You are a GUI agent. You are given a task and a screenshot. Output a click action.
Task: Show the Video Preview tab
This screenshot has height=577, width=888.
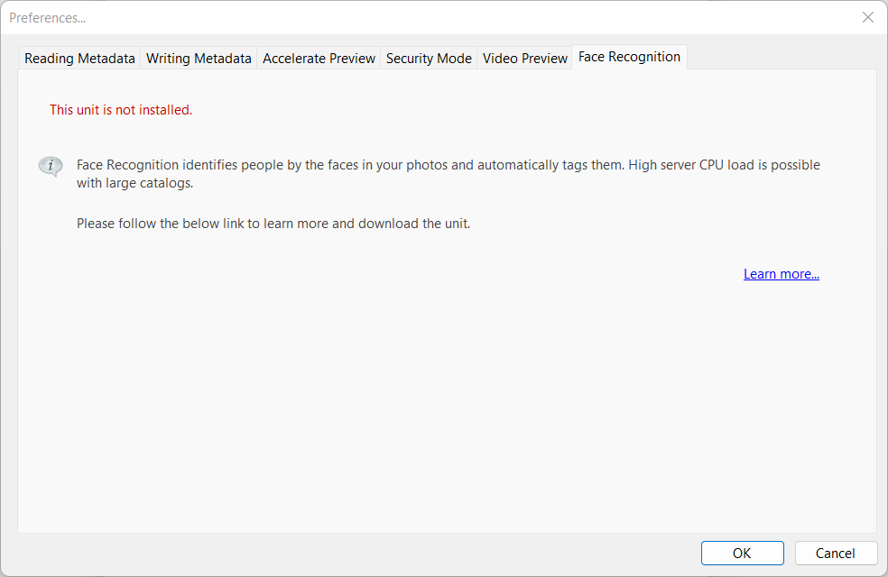[x=525, y=59]
